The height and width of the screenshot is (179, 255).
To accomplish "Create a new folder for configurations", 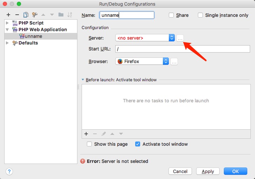I will click(x=61, y=15).
